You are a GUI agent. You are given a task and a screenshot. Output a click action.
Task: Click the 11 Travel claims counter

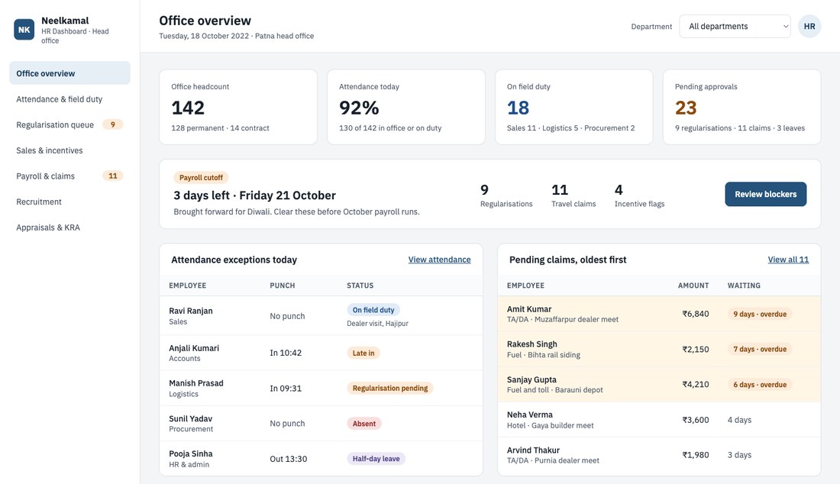click(x=573, y=196)
